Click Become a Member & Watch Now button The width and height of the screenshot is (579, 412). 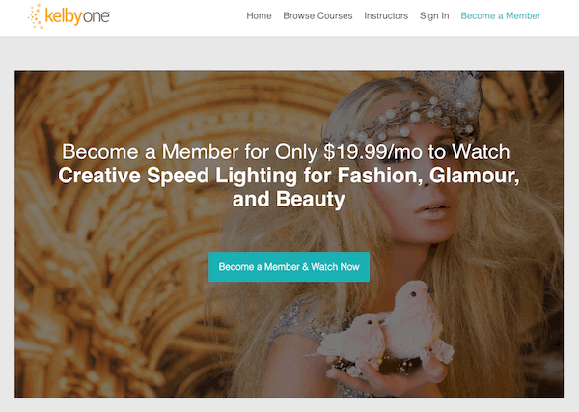coord(289,267)
